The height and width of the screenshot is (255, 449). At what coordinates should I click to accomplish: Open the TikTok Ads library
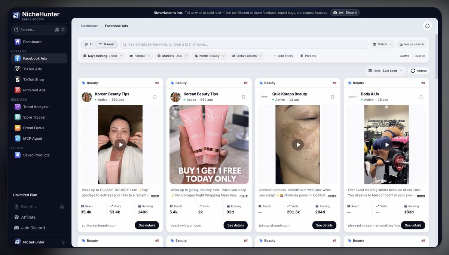pos(39,69)
